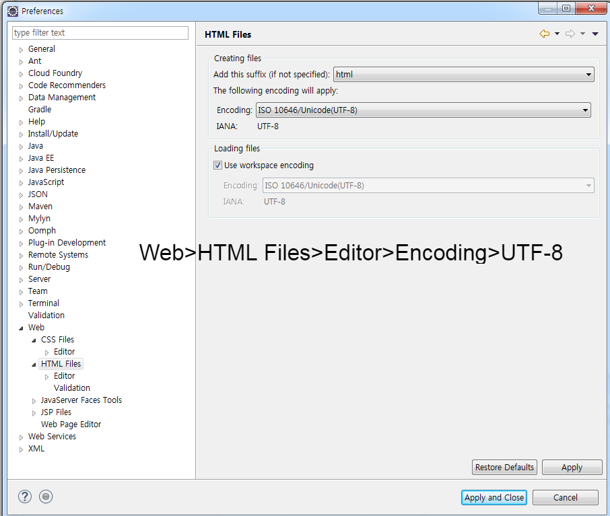The image size is (610, 516).
Task: Select Install/Update category
Action: click(x=53, y=133)
